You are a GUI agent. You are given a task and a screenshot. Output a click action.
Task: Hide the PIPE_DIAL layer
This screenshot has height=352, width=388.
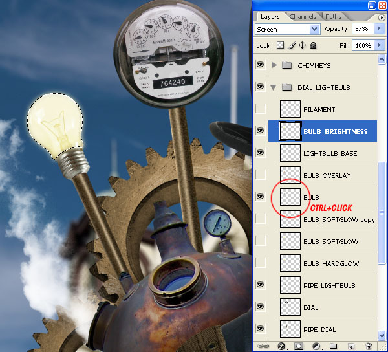[261, 329]
